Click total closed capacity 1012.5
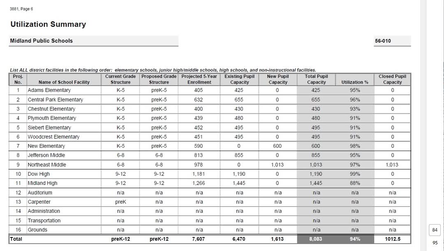This screenshot has width=444, height=251. click(x=393, y=239)
